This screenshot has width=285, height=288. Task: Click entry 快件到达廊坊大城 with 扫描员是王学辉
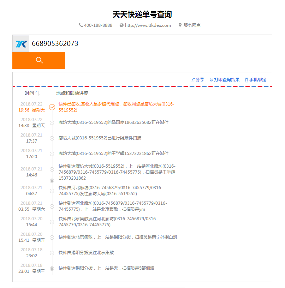[x=117, y=172]
